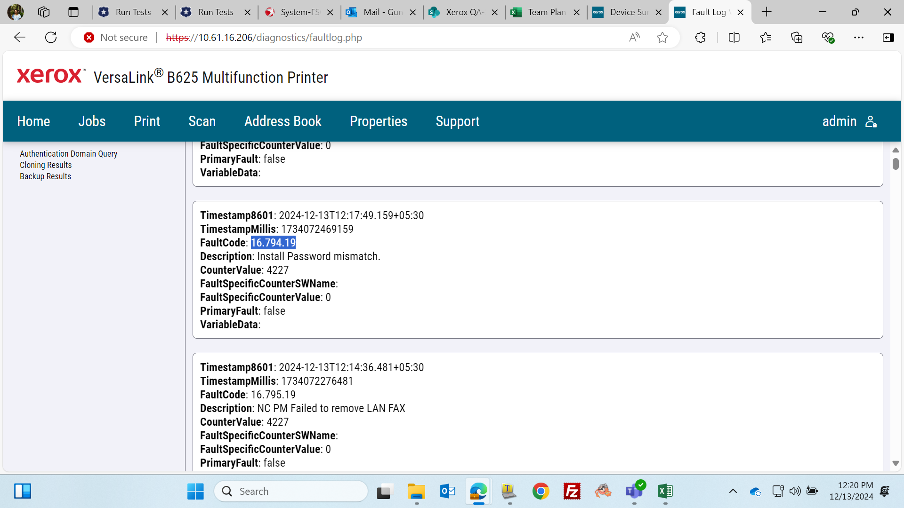Open the Read aloud icon in address bar
Image resolution: width=904 pixels, height=508 pixels.
634,38
